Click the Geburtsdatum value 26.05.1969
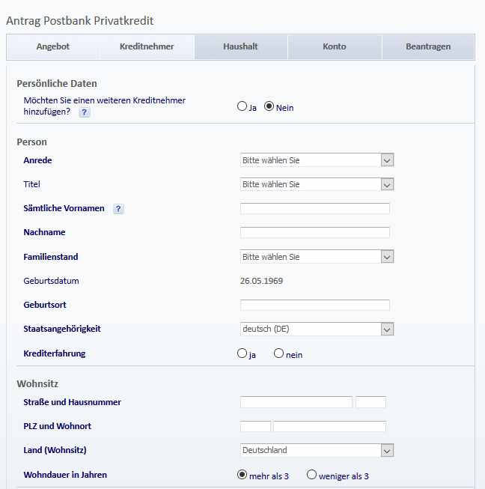This screenshot has width=485, height=489. (261, 281)
